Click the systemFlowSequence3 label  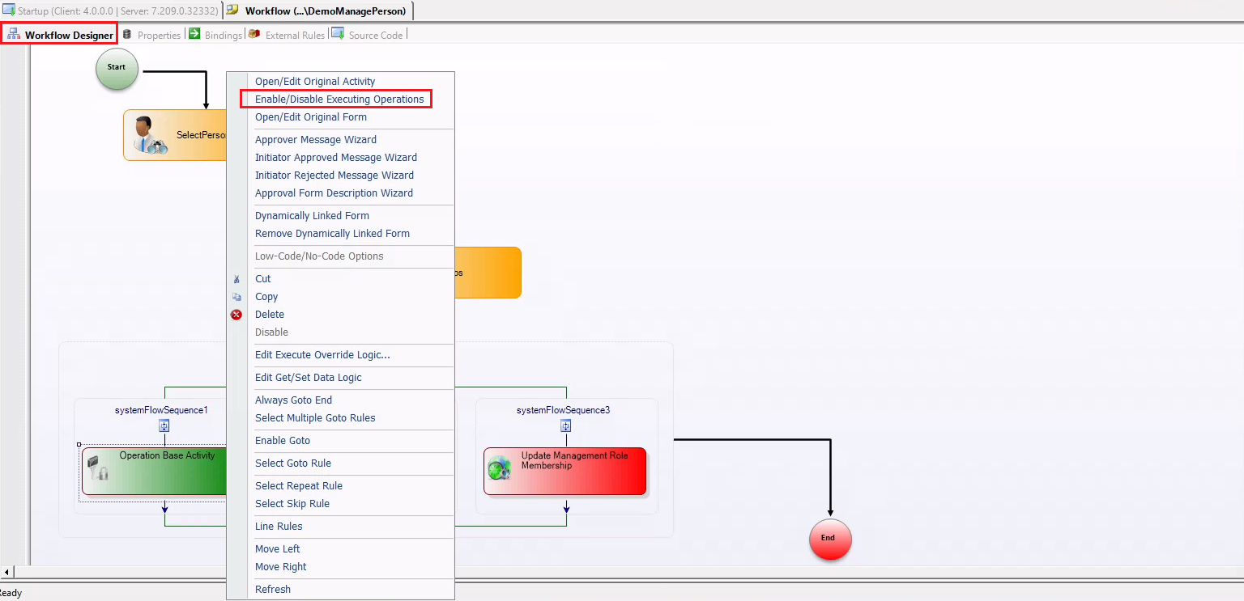pos(563,410)
